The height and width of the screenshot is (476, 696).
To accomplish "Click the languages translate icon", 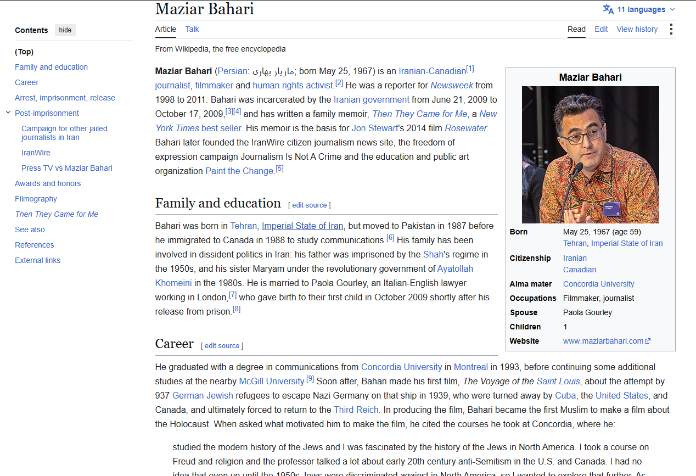I will tap(608, 9).
